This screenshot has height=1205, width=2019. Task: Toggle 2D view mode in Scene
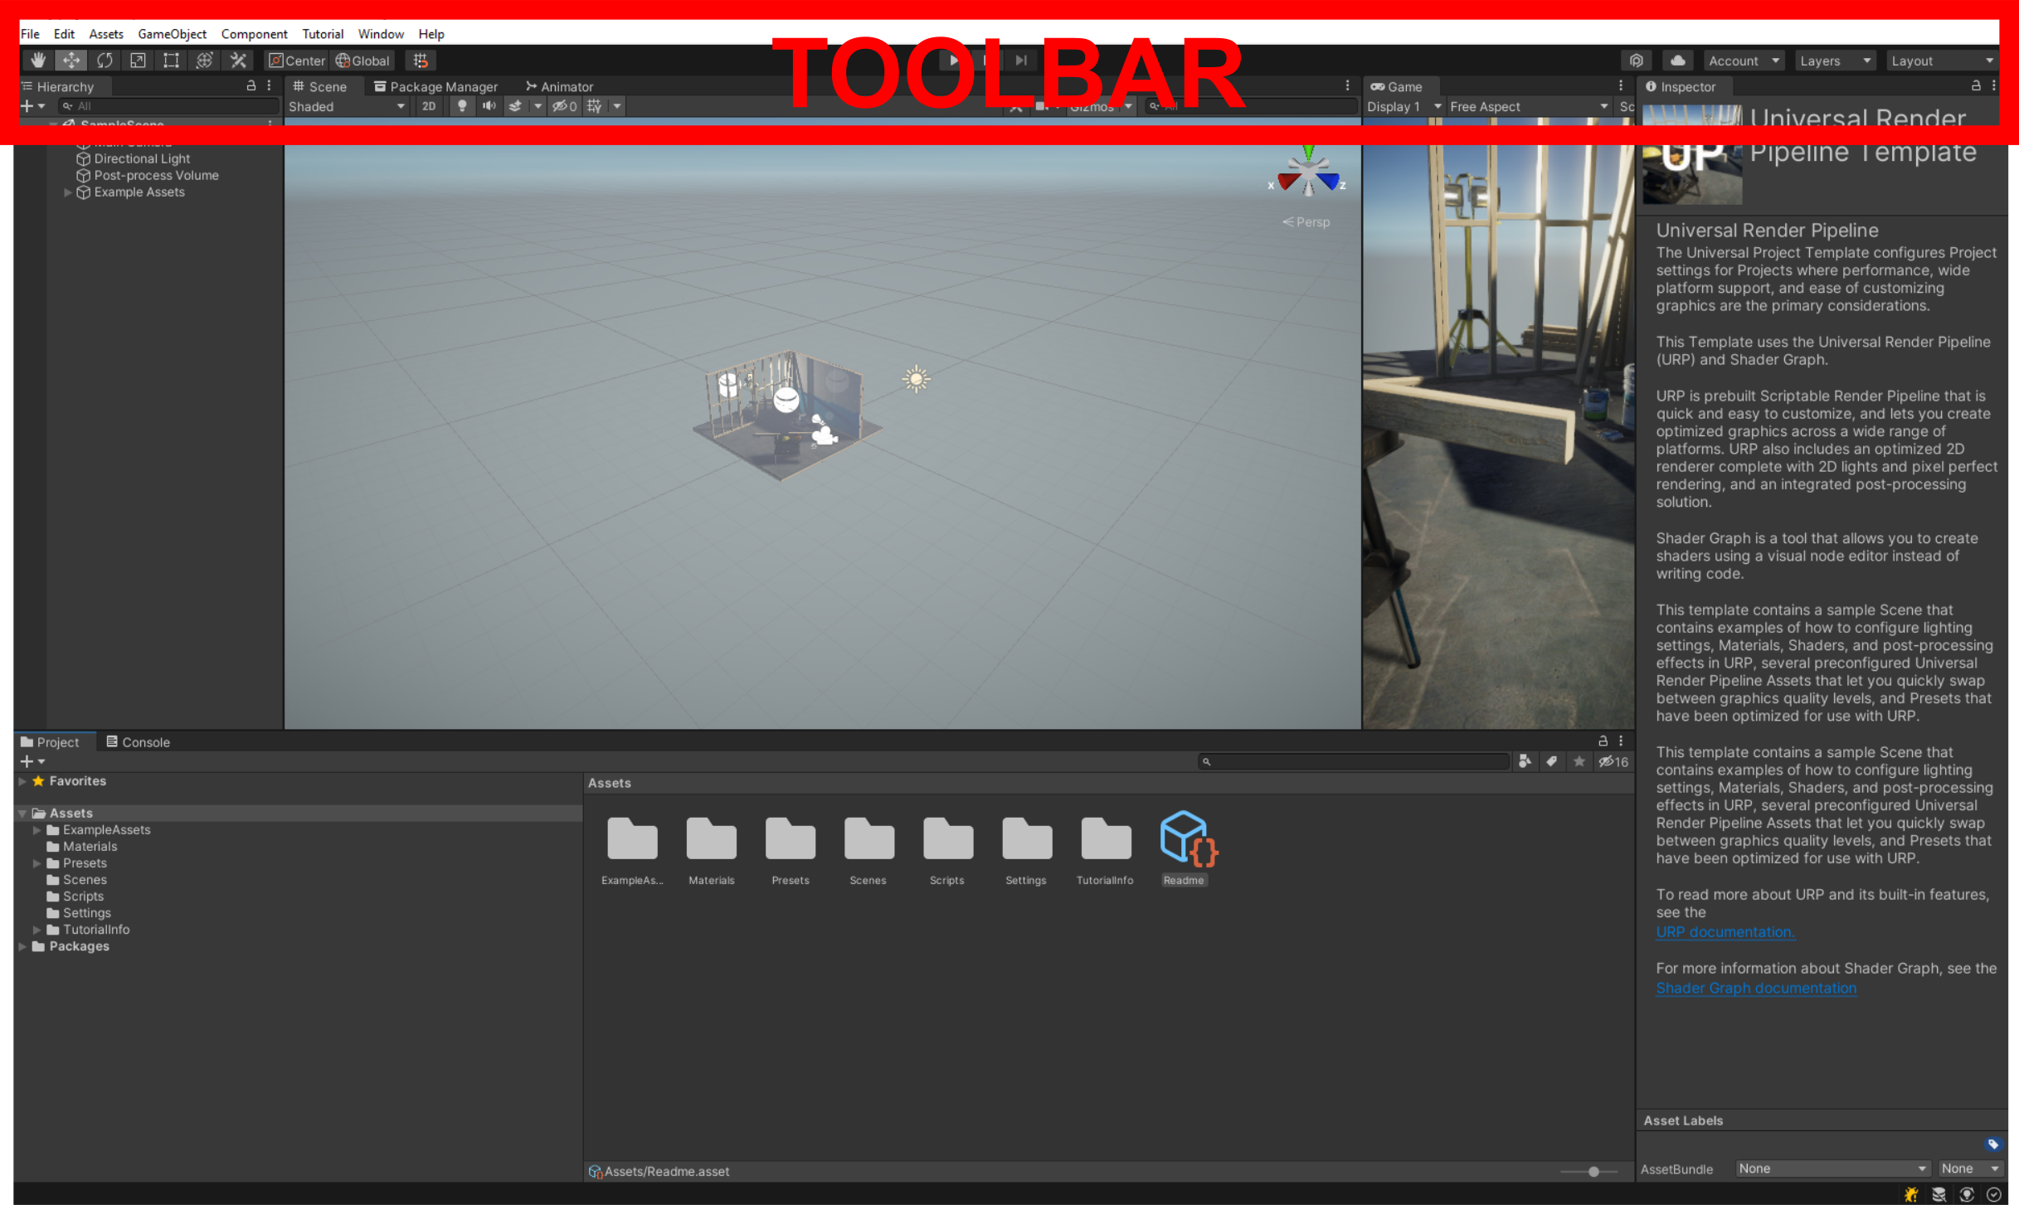click(429, 106)
